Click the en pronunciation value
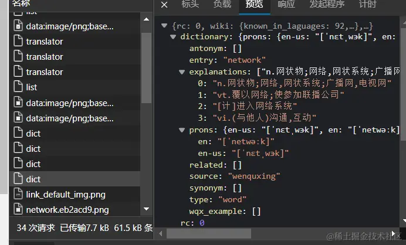406x245 pixels. 246,141
